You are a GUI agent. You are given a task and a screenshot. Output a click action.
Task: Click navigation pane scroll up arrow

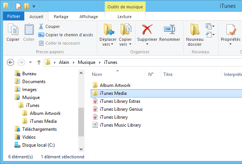(81, 73)
